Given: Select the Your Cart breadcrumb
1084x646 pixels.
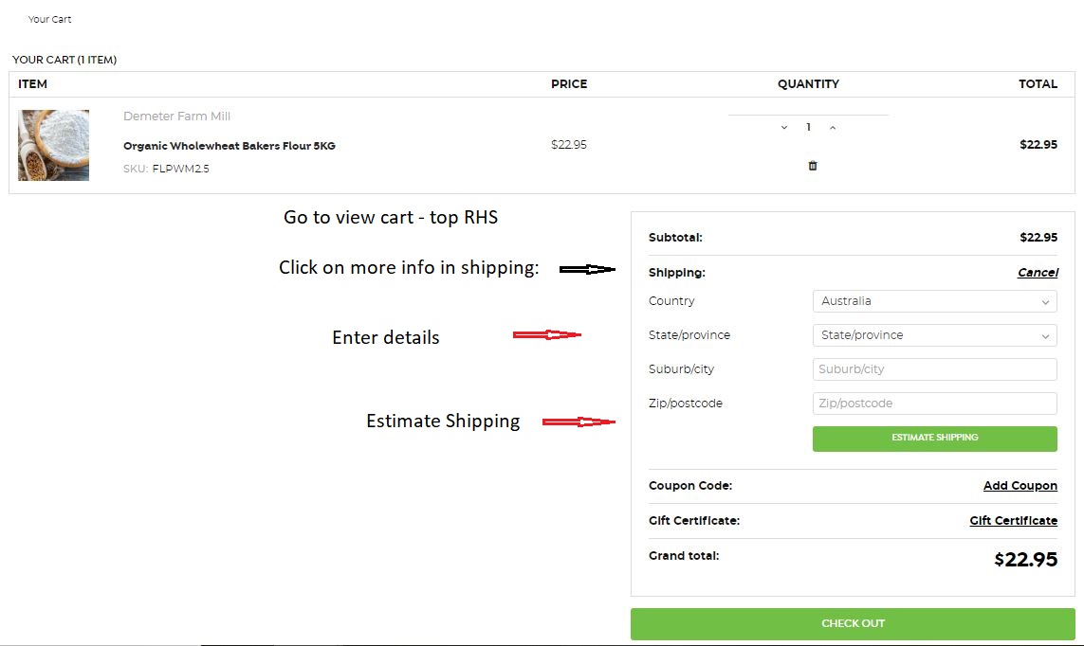Looking at the screenshot, I should (x=49, y=19).
